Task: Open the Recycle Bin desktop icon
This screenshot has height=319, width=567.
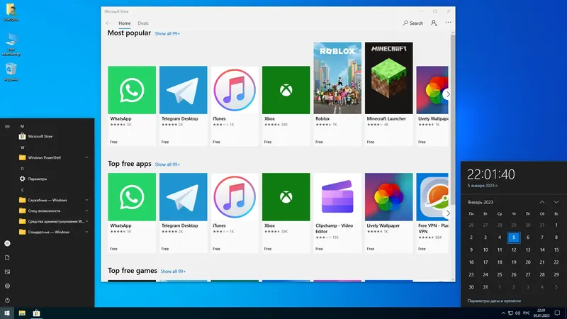Action: (11, 72)
